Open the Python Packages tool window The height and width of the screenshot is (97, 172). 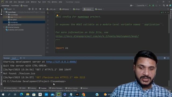coord(56,88)
